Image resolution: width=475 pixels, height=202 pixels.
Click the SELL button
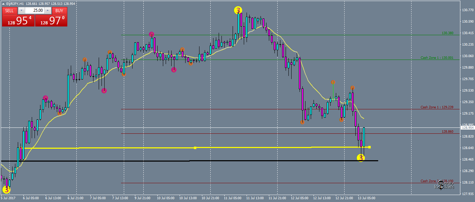(9, 10)
